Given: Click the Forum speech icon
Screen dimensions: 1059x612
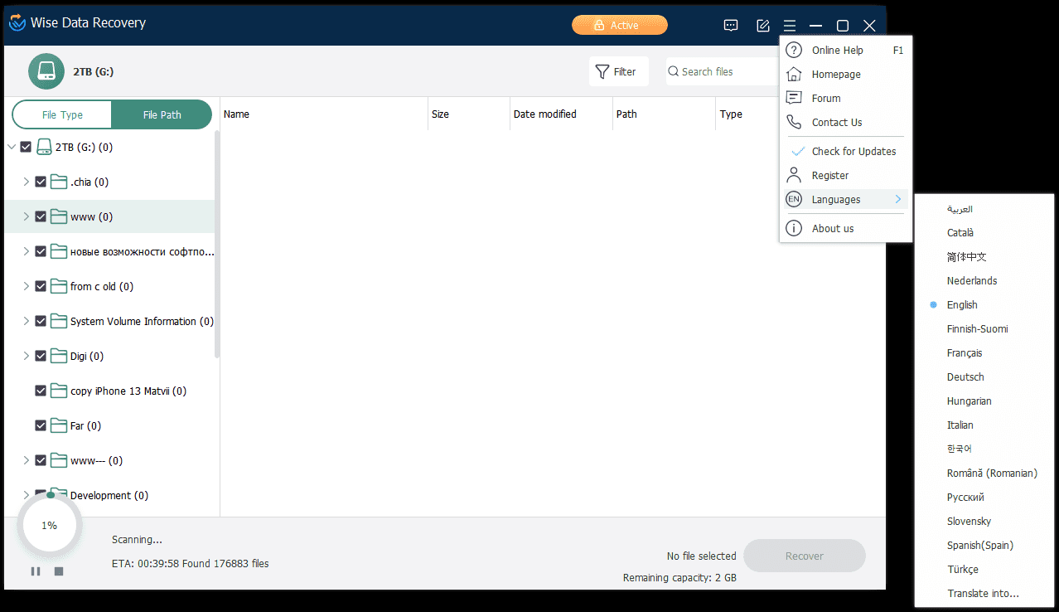Looking at the screenshot, I should coord(794,98).
